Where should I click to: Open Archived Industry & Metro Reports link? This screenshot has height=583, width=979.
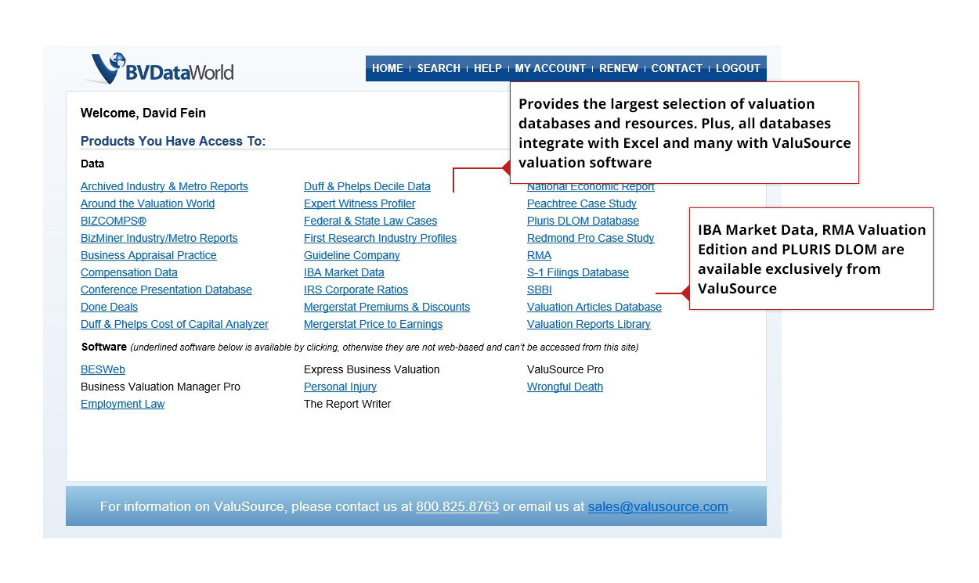click(x=164, y=186)
